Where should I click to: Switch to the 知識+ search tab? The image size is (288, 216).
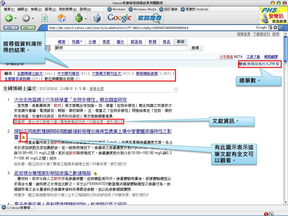click(x=77, y=42)
